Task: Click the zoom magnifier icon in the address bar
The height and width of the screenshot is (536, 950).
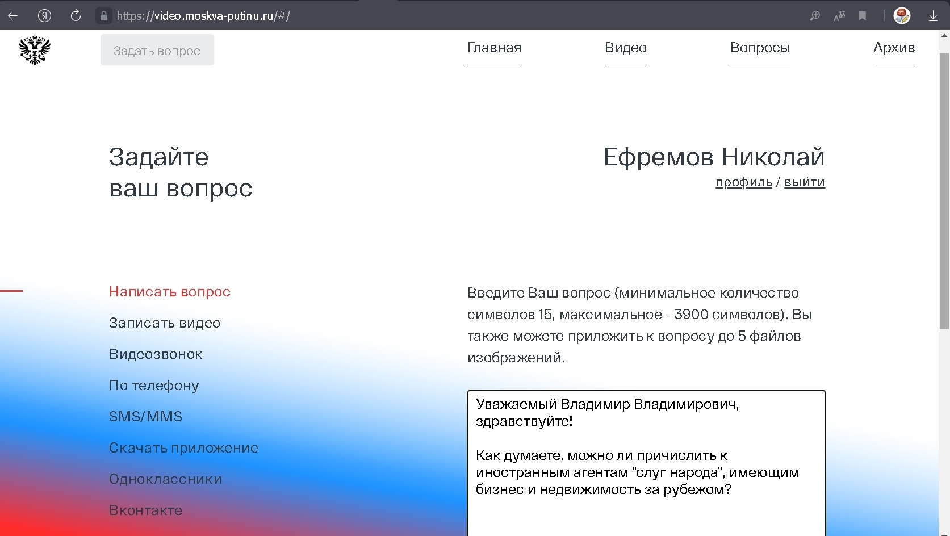Action: point(815,16)
